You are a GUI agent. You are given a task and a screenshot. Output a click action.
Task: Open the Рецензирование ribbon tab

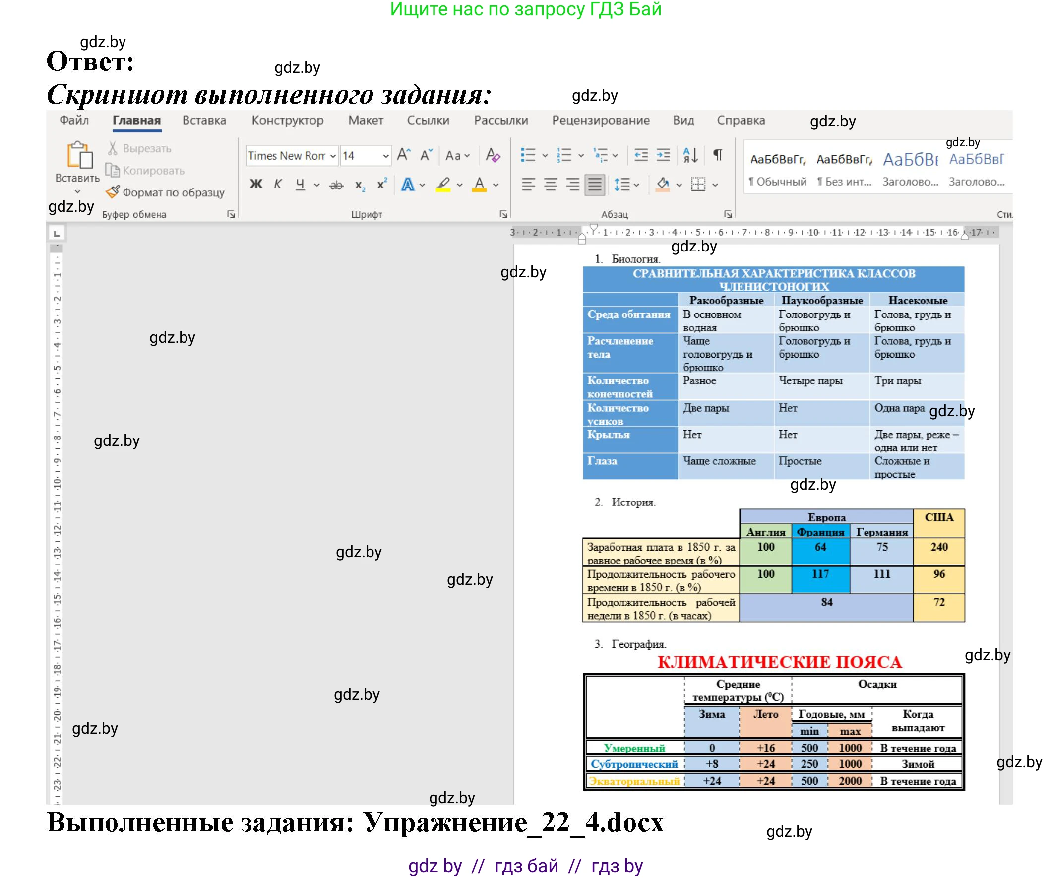[600, 121]
